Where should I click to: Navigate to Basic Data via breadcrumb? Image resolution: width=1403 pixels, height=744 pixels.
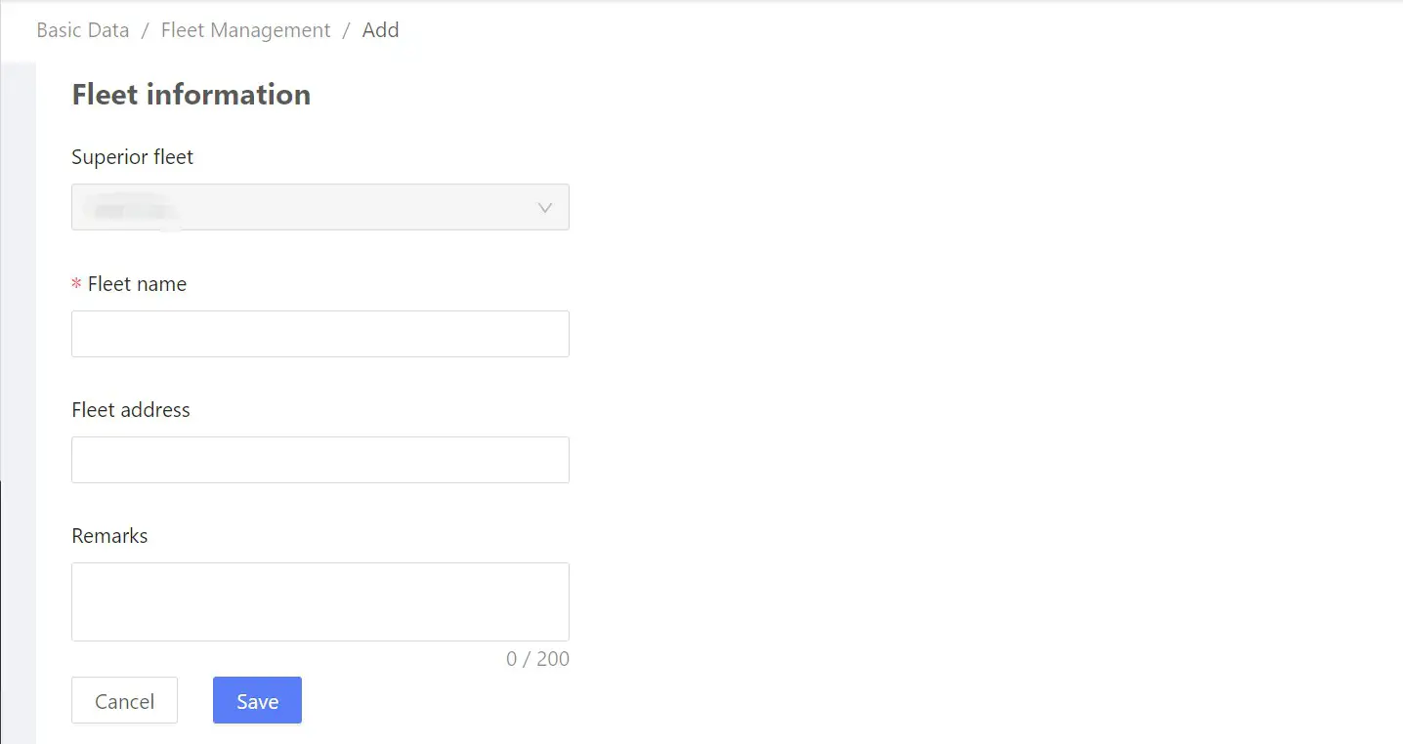[x=82, y=30]
